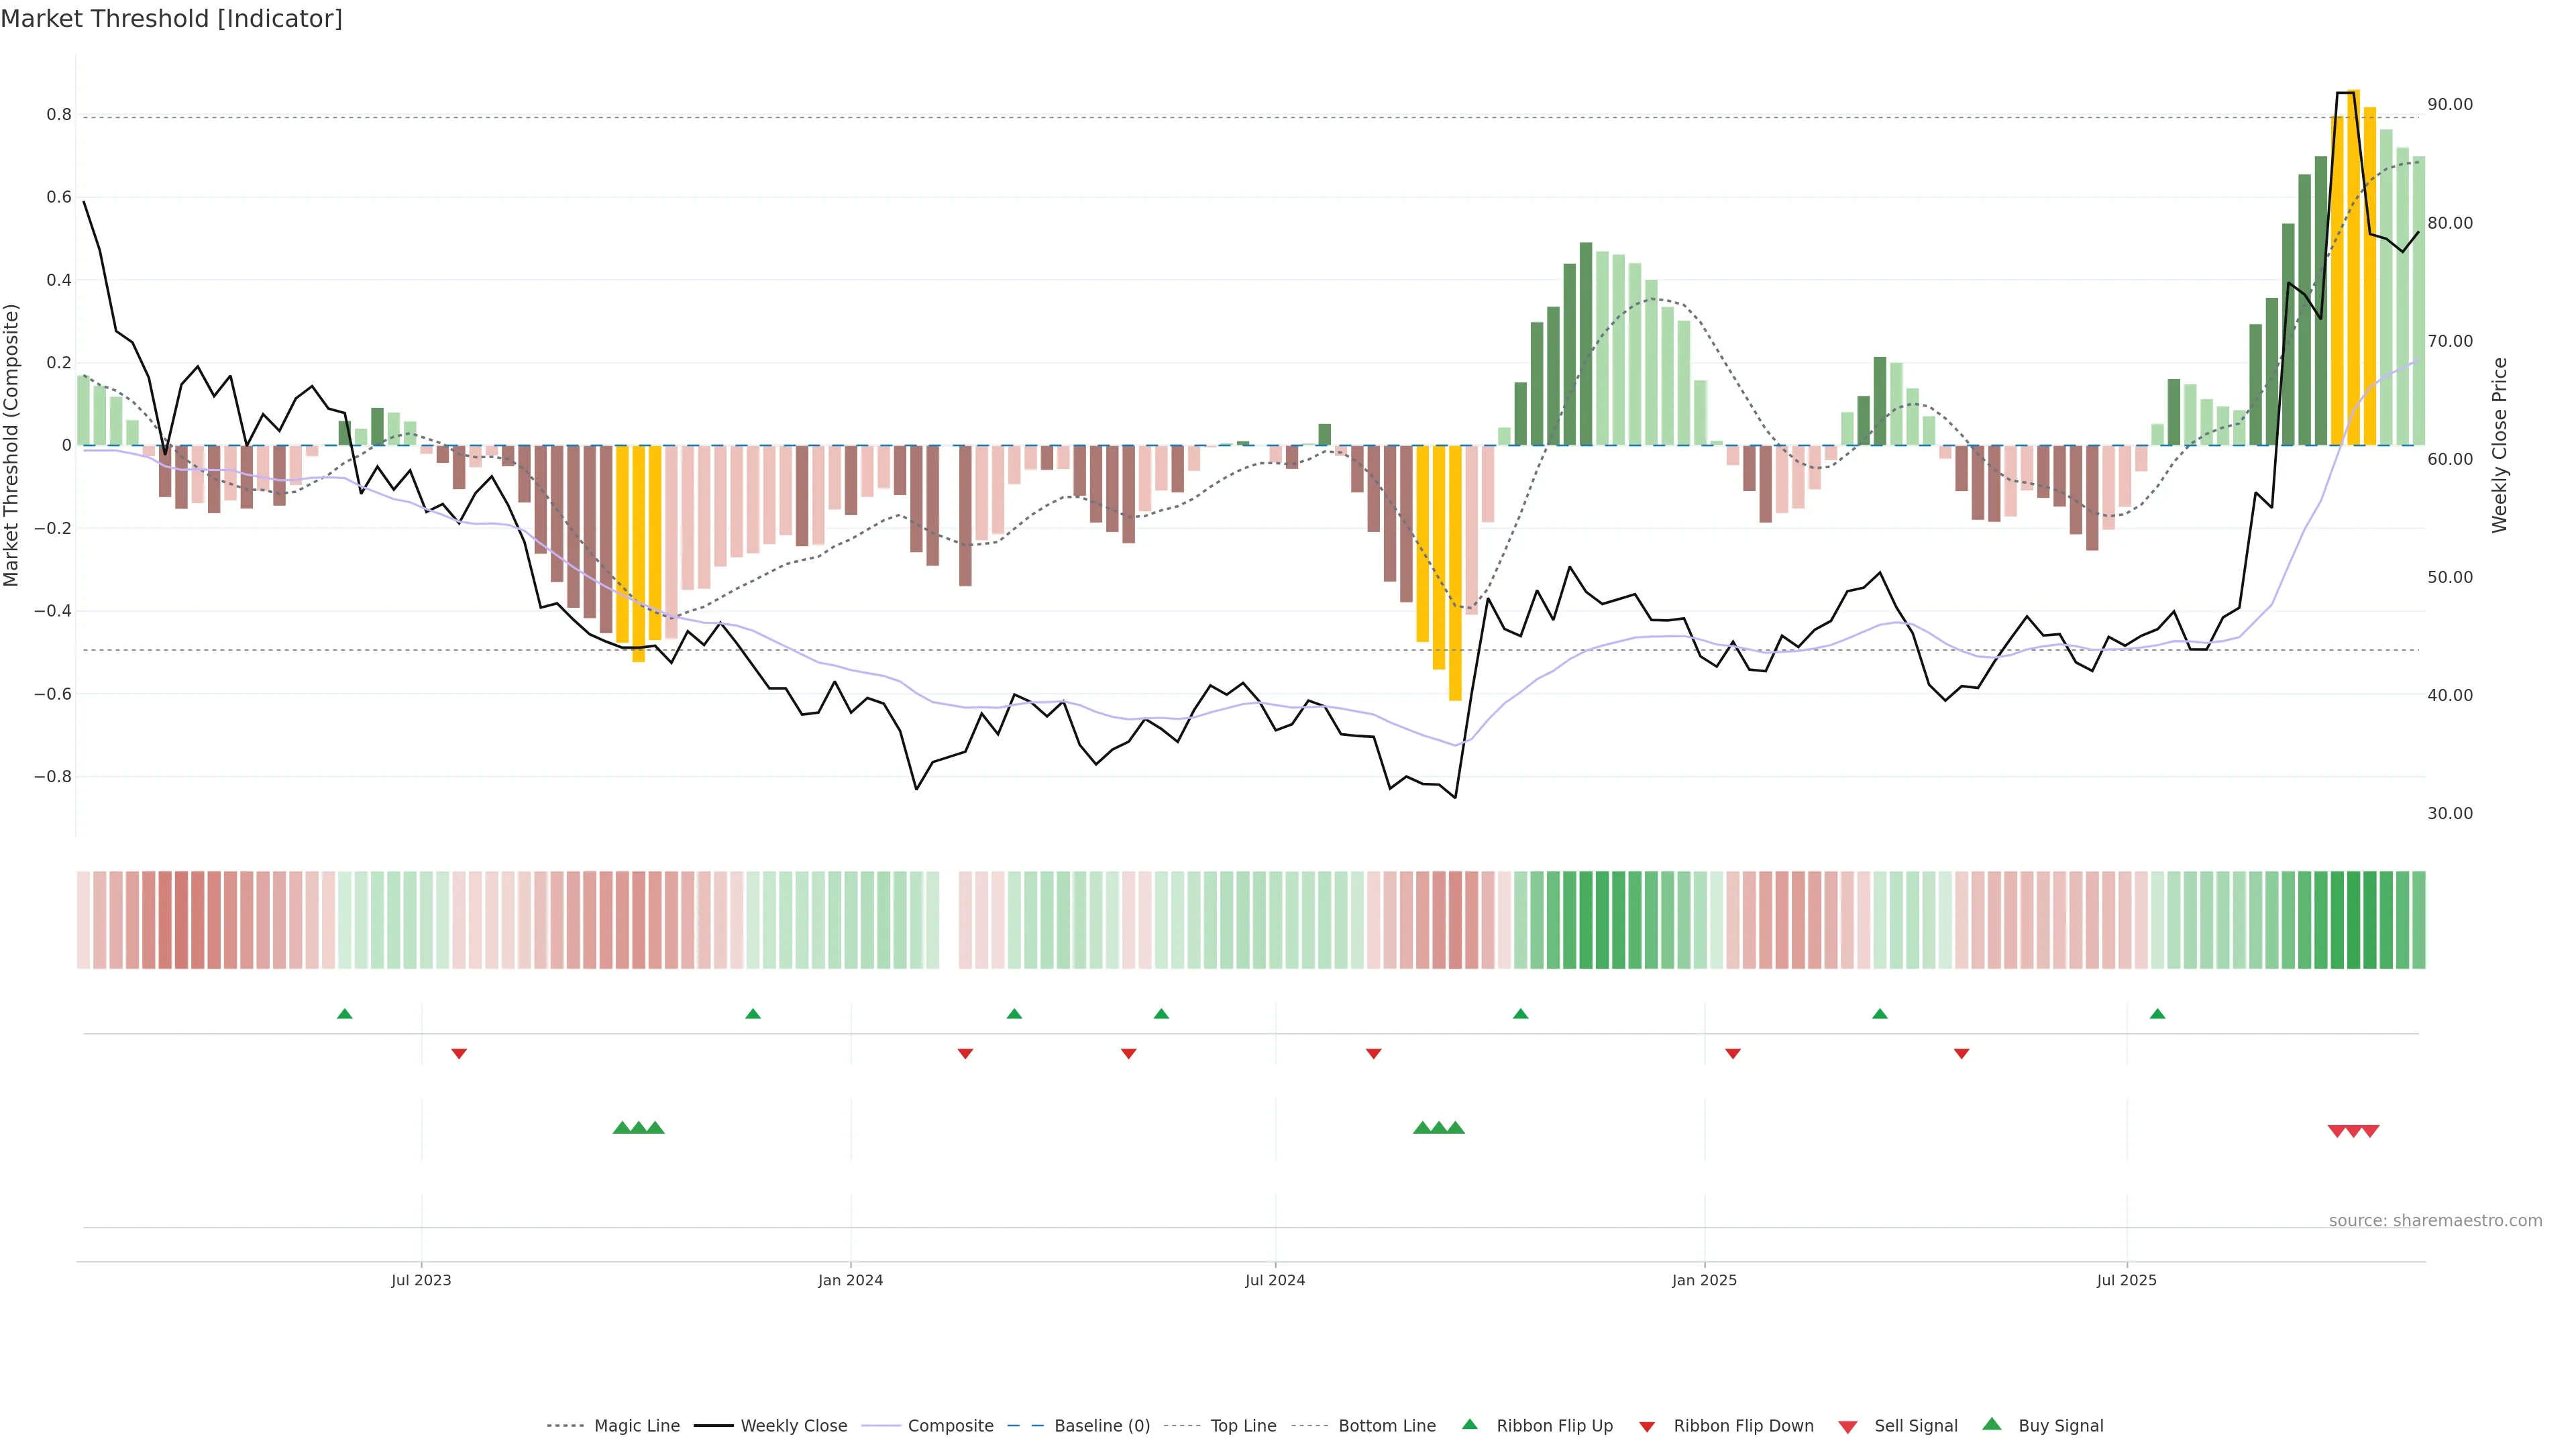Click the Market Threshold [Indicator] title
The height and width of the screenshot is (1449, 2576).
click(171, 19)
